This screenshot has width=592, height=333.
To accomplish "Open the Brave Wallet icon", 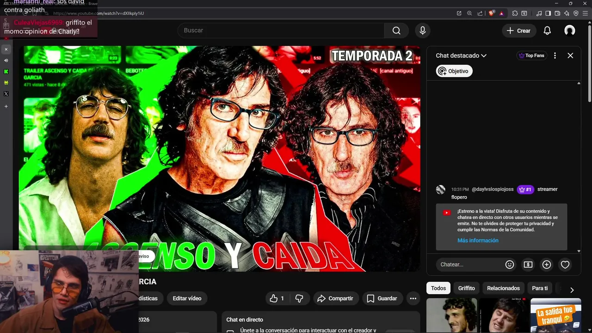I will tap(557, 13).
